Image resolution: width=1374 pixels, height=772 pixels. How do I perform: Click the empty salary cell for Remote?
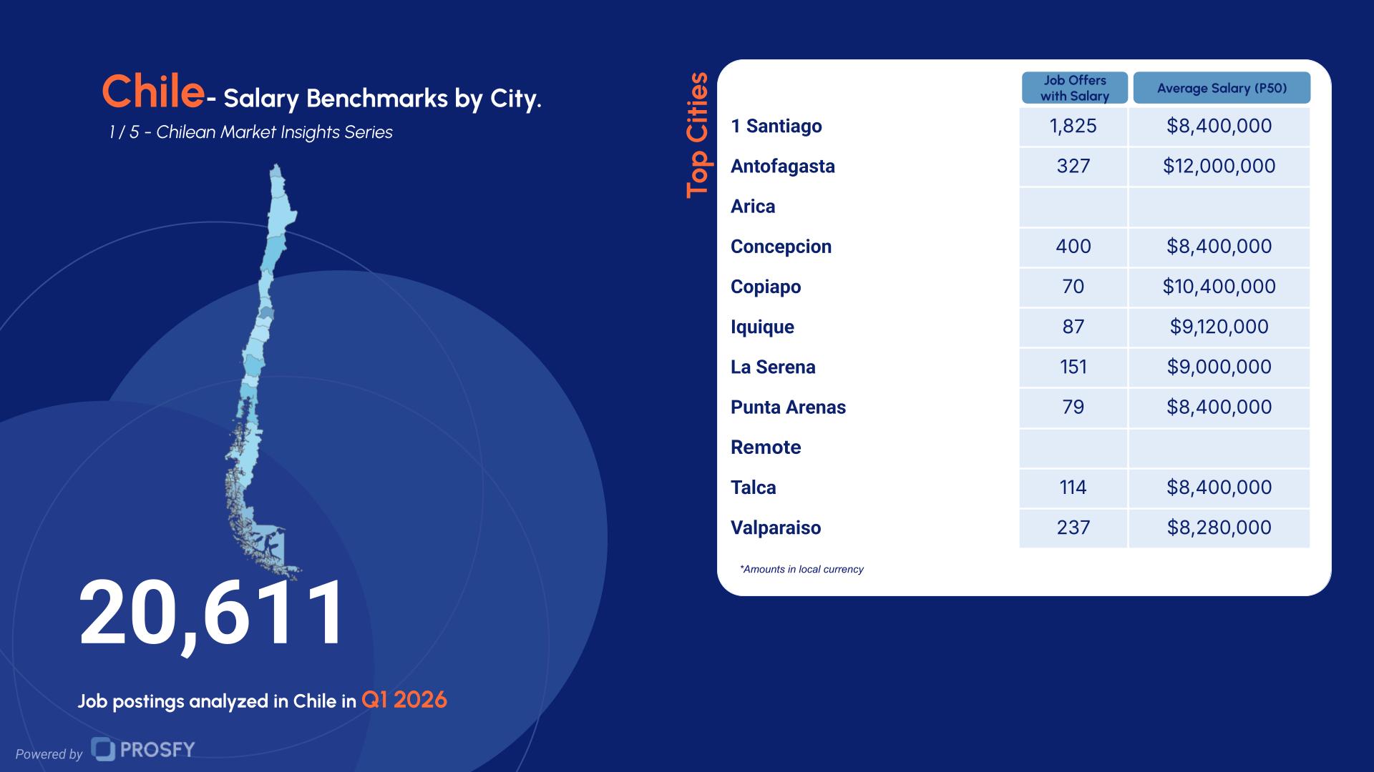(x=1219, y=448)
